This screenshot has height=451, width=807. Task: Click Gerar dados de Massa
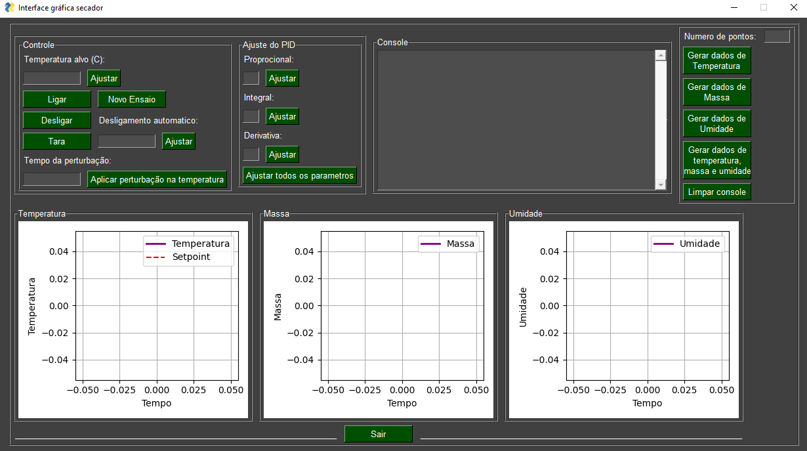click(x=716, y=91)
